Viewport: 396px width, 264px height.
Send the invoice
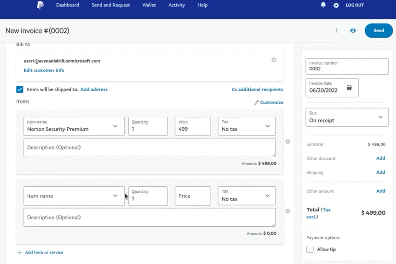[x=379, y=30]
